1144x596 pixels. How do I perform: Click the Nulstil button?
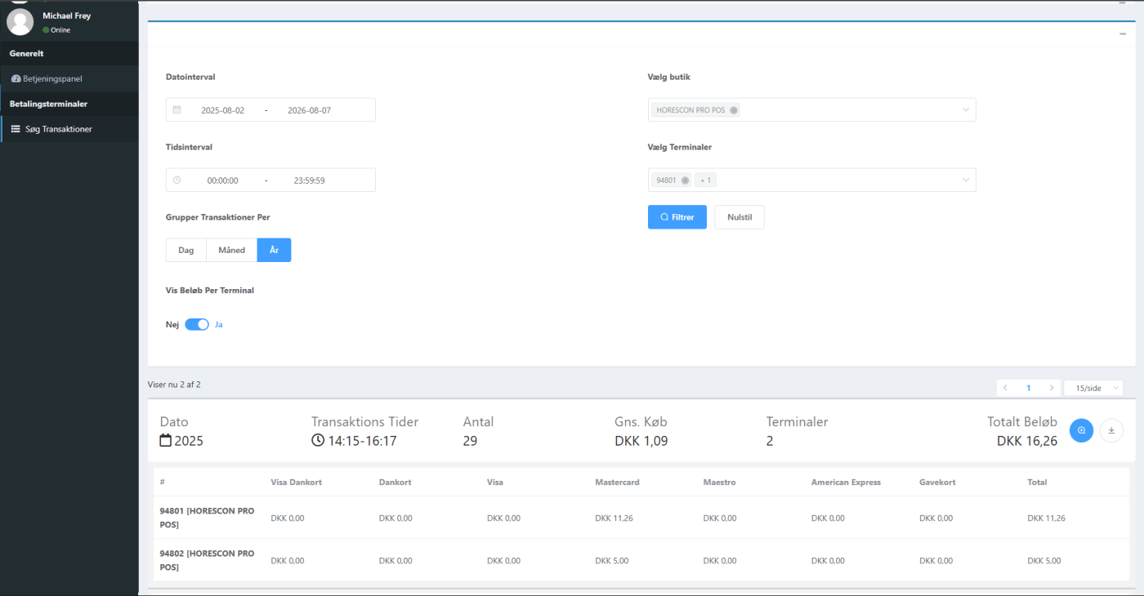(x=740, y=217)
